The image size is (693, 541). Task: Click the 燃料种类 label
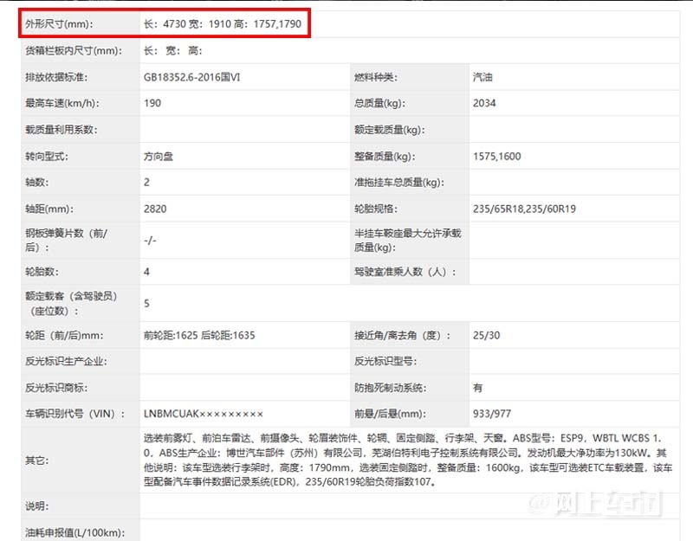376,77
